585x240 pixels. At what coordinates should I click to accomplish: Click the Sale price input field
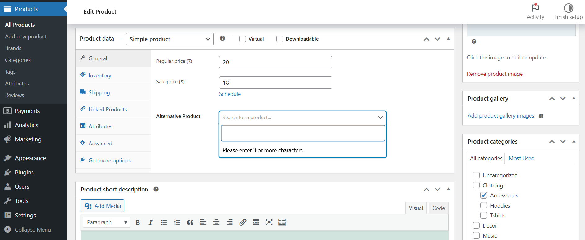click(275, 83)
